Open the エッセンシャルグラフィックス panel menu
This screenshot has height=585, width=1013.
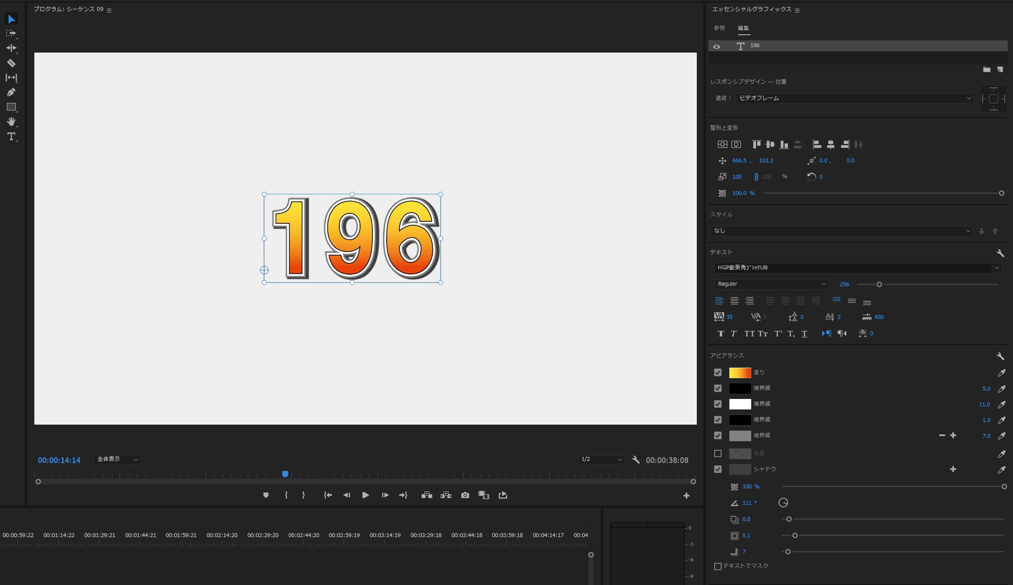click(x=797, y=10)
